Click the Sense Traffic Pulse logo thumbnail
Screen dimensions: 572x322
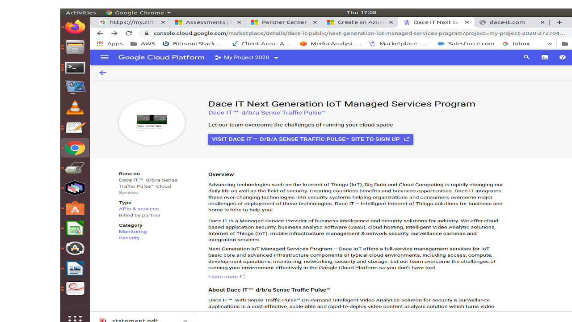(x=152, y=122)
